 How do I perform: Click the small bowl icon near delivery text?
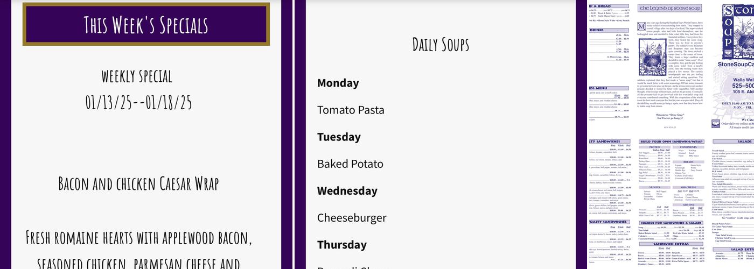pos(716,124)
